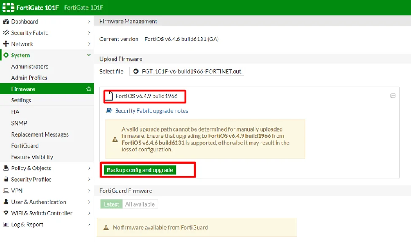Click the Security Profiles lock icon

click(6, 179)
